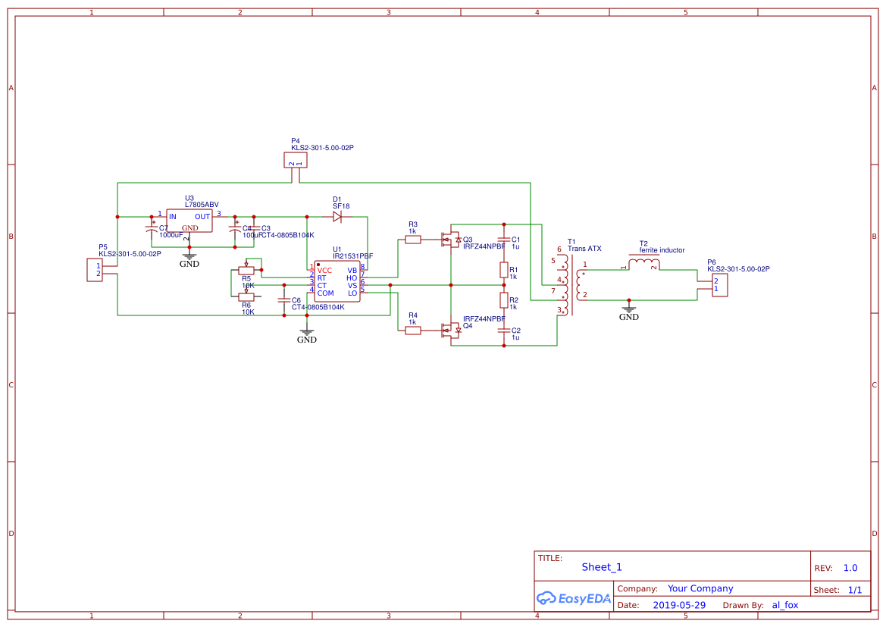Viewport: 886px width, 627px height.
Task: Select the R6 potentiometer symbol
Action: [x=246, y=296]
